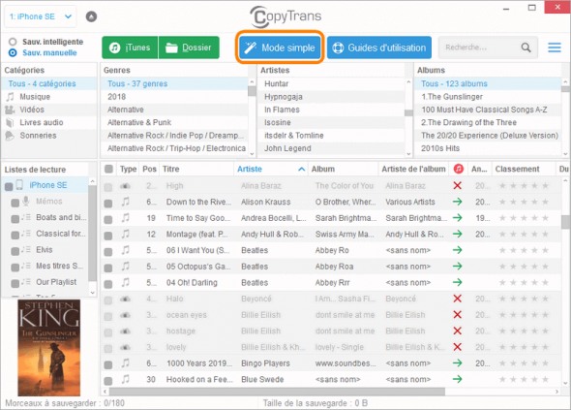This screenshot has width=571, height=410.
Task: Select Alternative & Punk genre
Action: [x=175, y=122]
